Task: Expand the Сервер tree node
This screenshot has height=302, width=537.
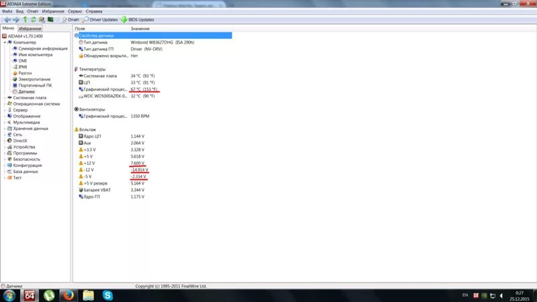Action: coord(5,110)
